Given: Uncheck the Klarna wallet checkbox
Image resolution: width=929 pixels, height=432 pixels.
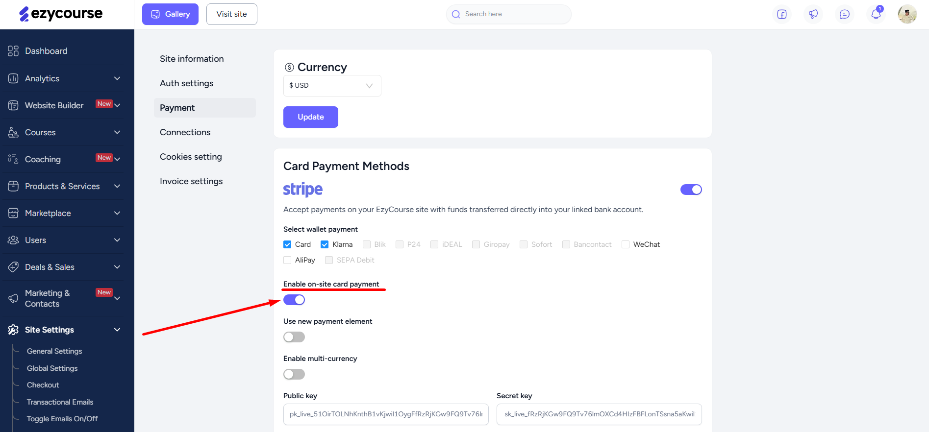Looking at the screenshot, I should 325,244.
